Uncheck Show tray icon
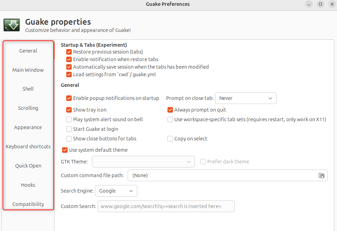Viewport: 337px width, 231px height. (69, 110)
